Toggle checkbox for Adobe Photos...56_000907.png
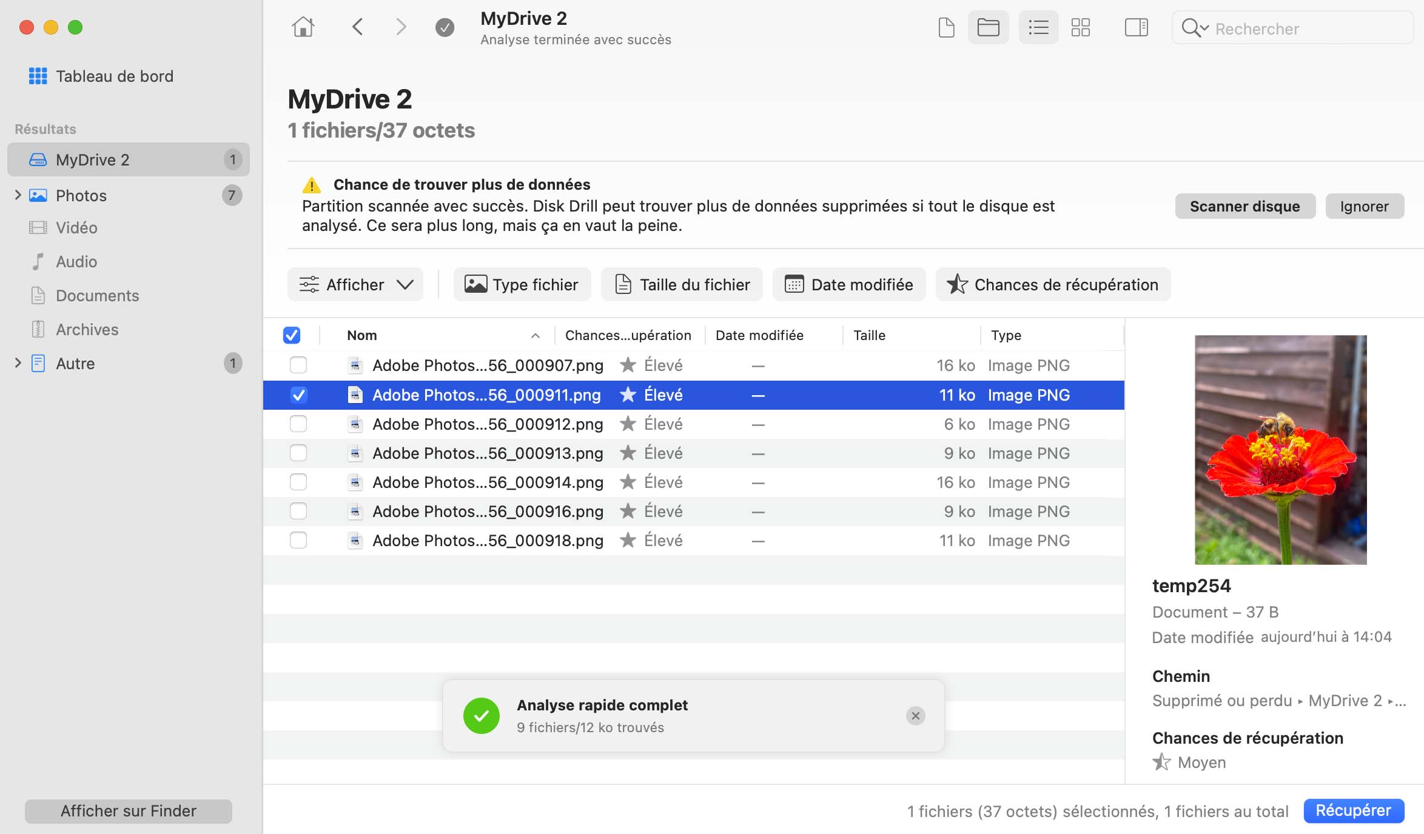This screenshot has height=834, width=1424. click(298, 365)
